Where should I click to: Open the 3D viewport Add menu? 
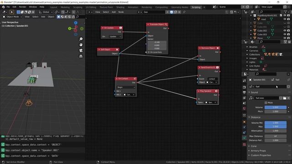click(43, 17)
